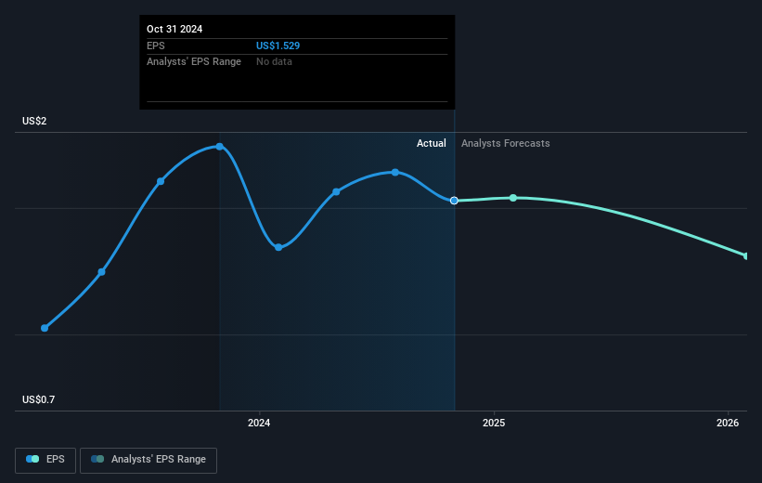Select the mid-2024 data point on recovery

336,192
